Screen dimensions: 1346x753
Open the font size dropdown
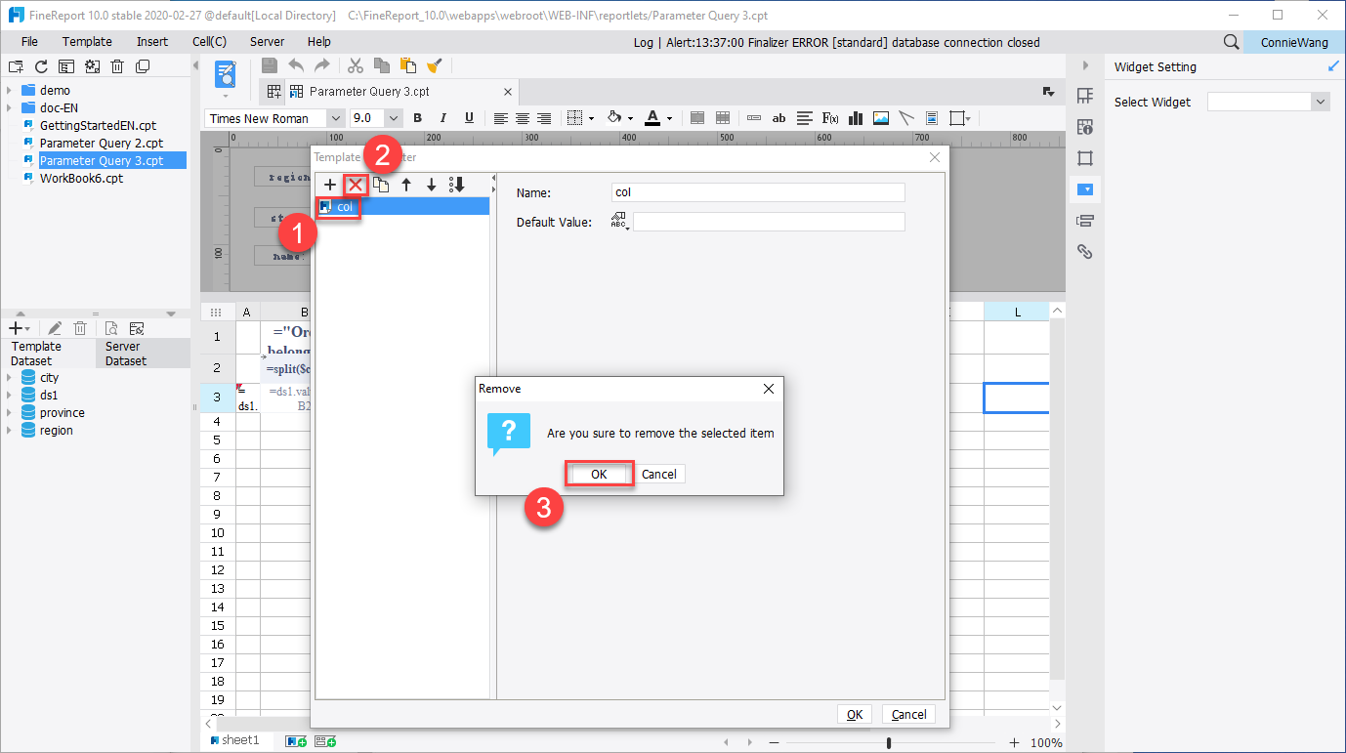tap(394, 117)
